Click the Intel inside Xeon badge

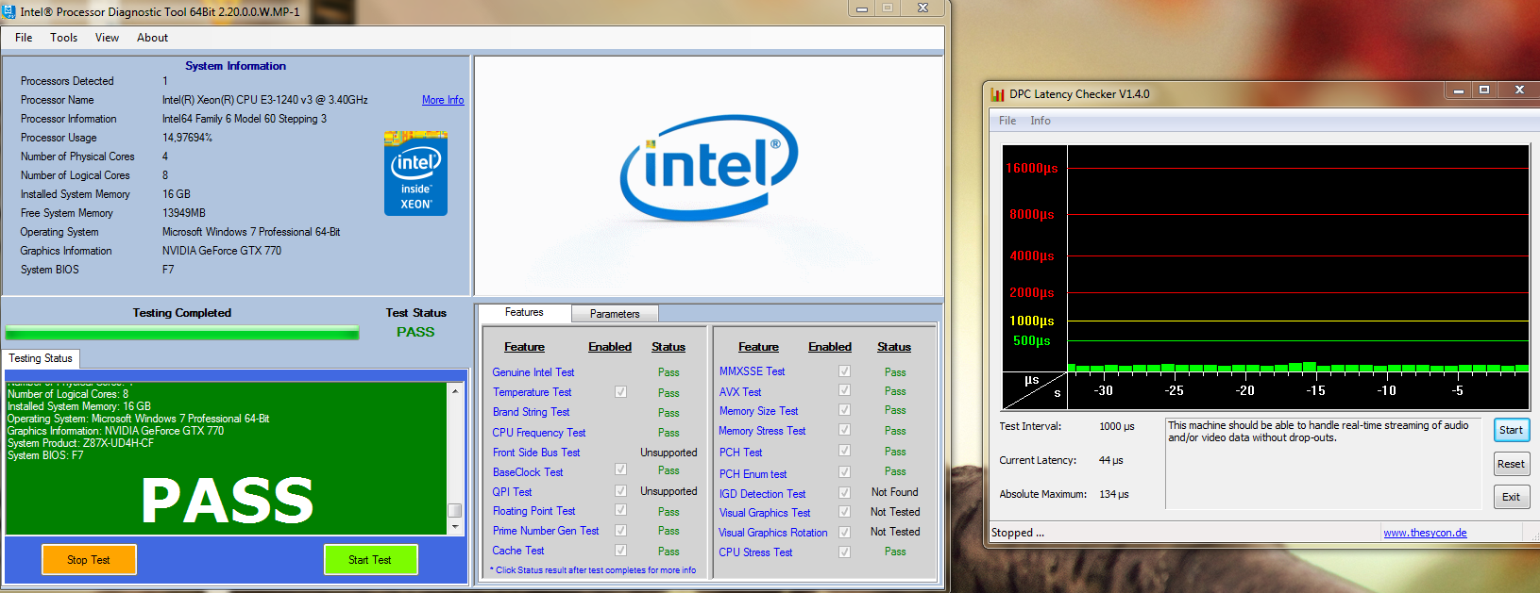(x=415, y=173)
